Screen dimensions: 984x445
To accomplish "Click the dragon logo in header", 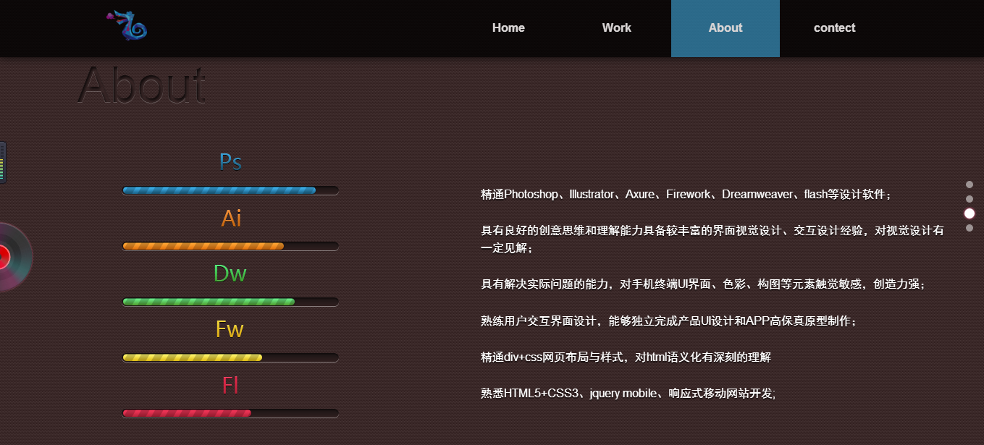I will 127,26.
